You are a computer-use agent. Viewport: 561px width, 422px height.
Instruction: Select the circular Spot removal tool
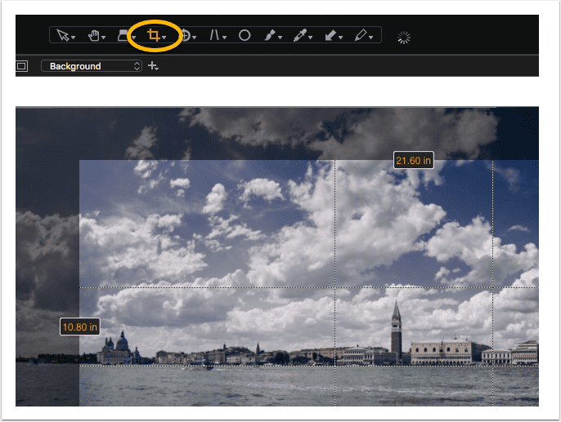pyautogui.click(x=245, y=35)
